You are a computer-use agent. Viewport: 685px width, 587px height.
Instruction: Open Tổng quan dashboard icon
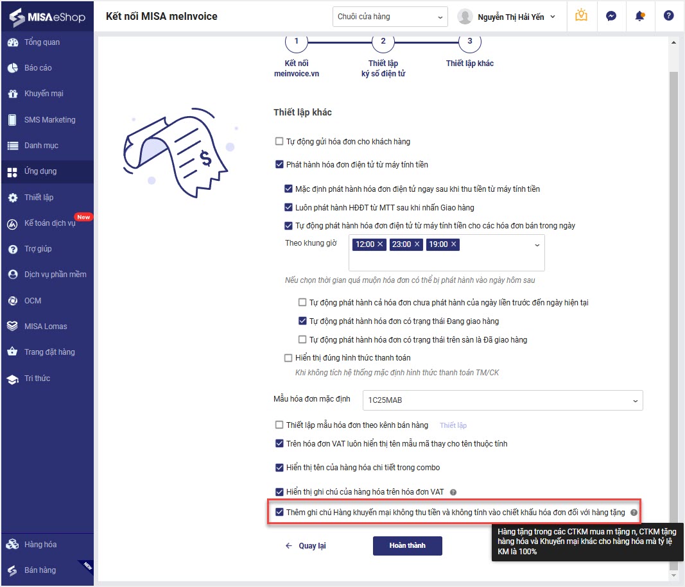click(13, 42)
